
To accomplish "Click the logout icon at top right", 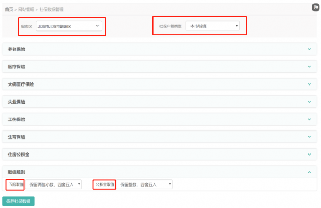I will coord(316,7).
